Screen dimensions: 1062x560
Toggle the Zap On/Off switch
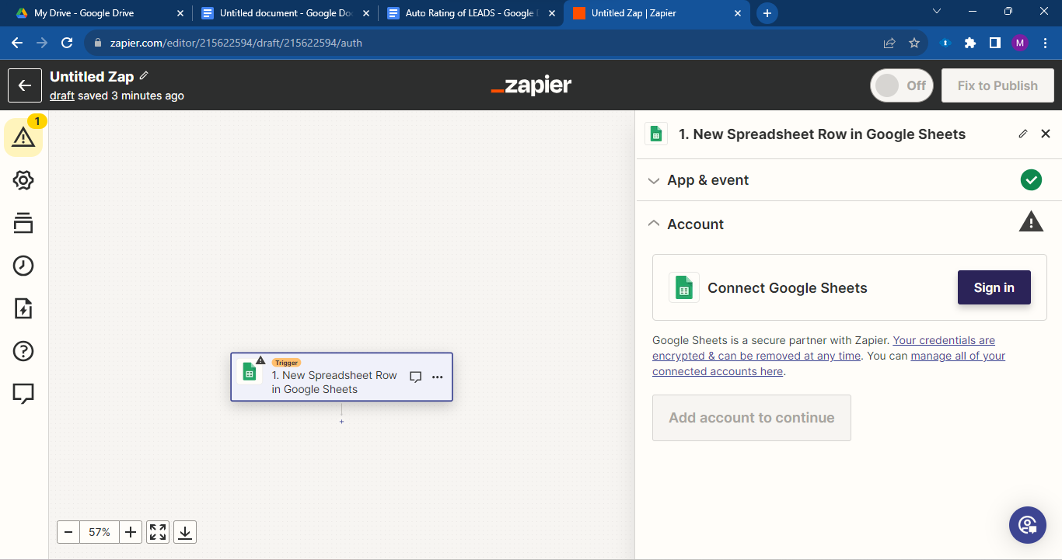[x=902, y=85]
